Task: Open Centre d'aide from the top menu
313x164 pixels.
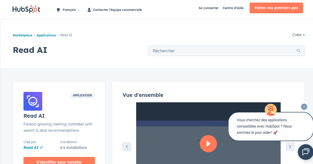Action: click(x=233, y=8)
